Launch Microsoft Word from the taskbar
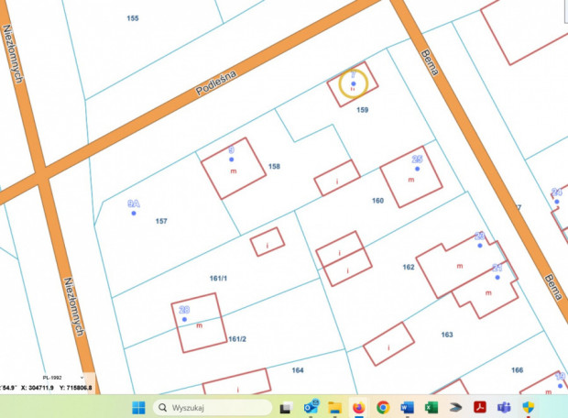Image resolution: width=568 pixels, height=418 pixels. click(x=407, y=407)
